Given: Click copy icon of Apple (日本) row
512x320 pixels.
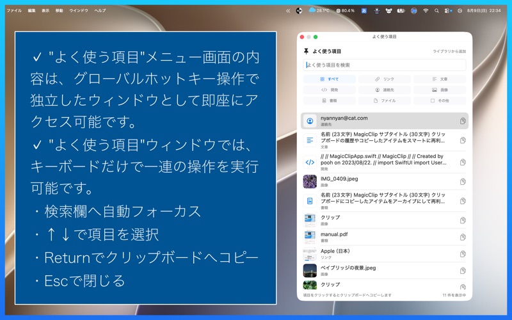Looking at the screenshot, I should tap(463, 253).
